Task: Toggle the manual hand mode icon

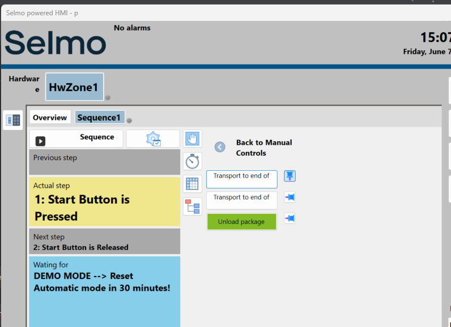Action: [193, 139]
